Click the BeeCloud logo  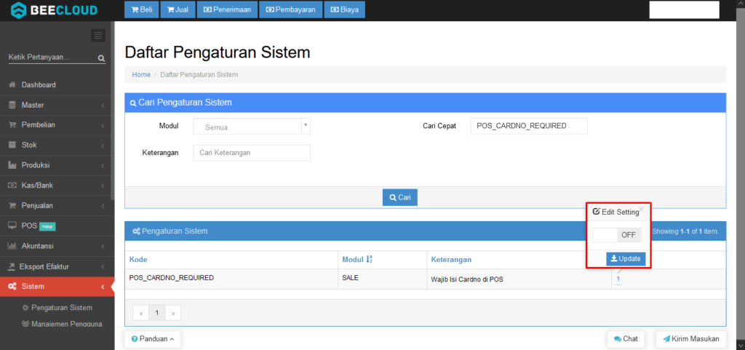tap(54, 9)
